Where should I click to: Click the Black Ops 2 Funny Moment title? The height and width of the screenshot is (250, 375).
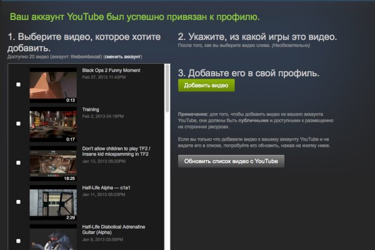click(112, 70)
